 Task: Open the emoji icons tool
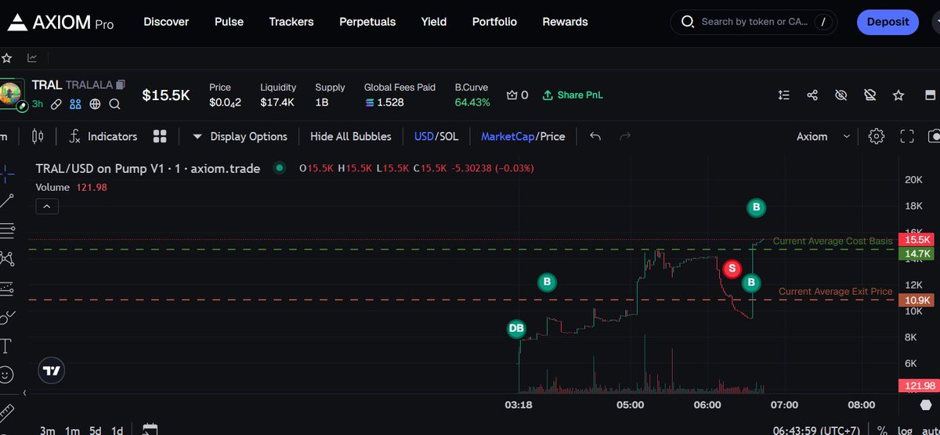tap(6, 374)
